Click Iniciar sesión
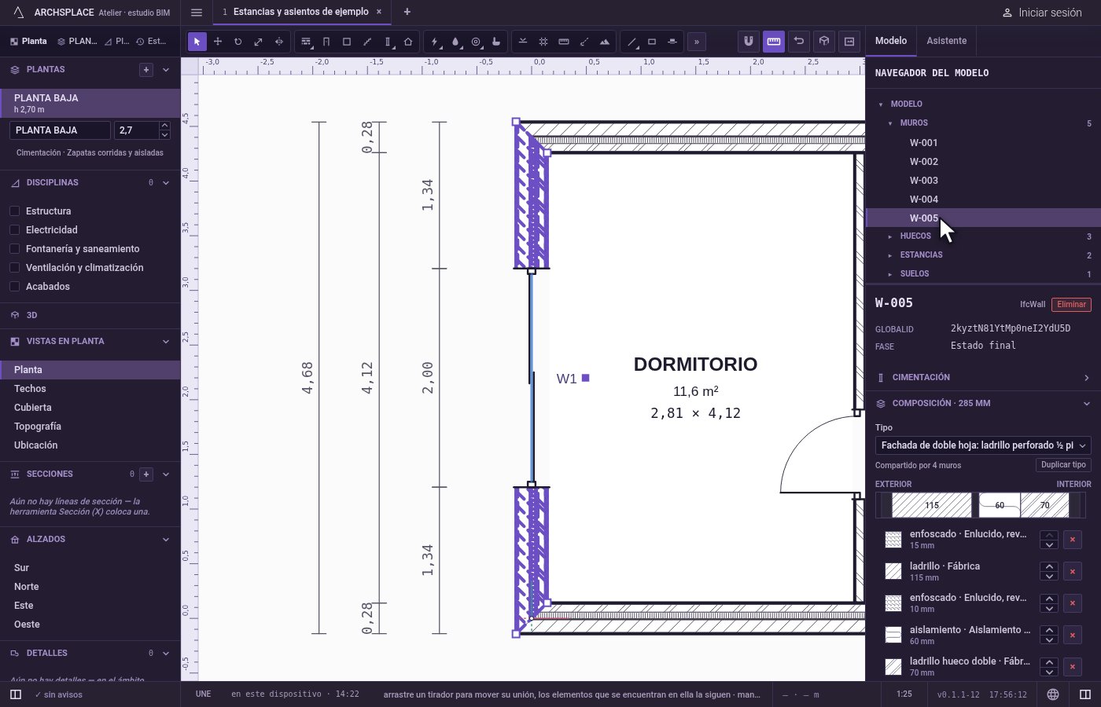 pos(1042,13)
